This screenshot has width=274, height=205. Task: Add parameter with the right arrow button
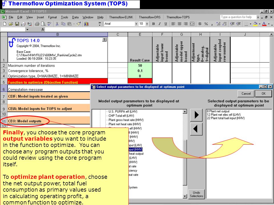click(196, 115)
